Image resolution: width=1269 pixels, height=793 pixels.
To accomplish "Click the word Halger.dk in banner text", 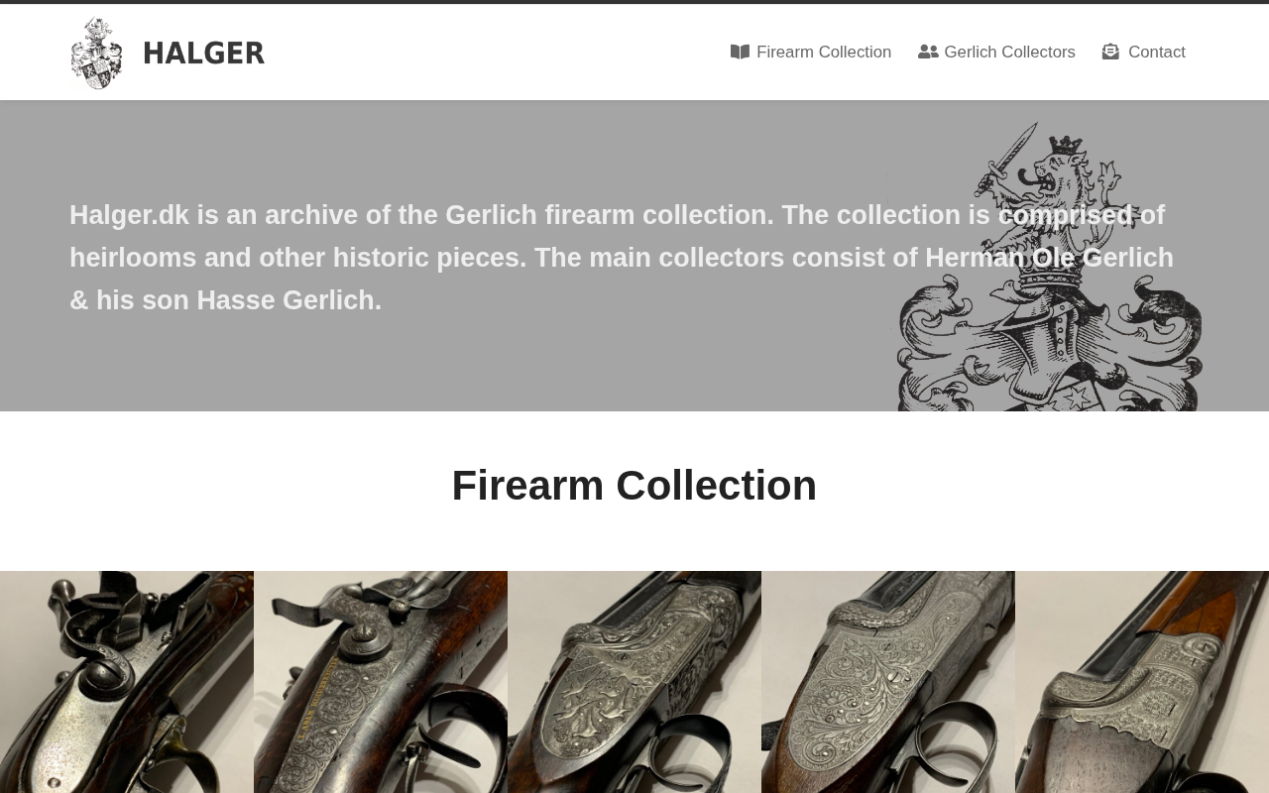I will (x=129, y=215).
